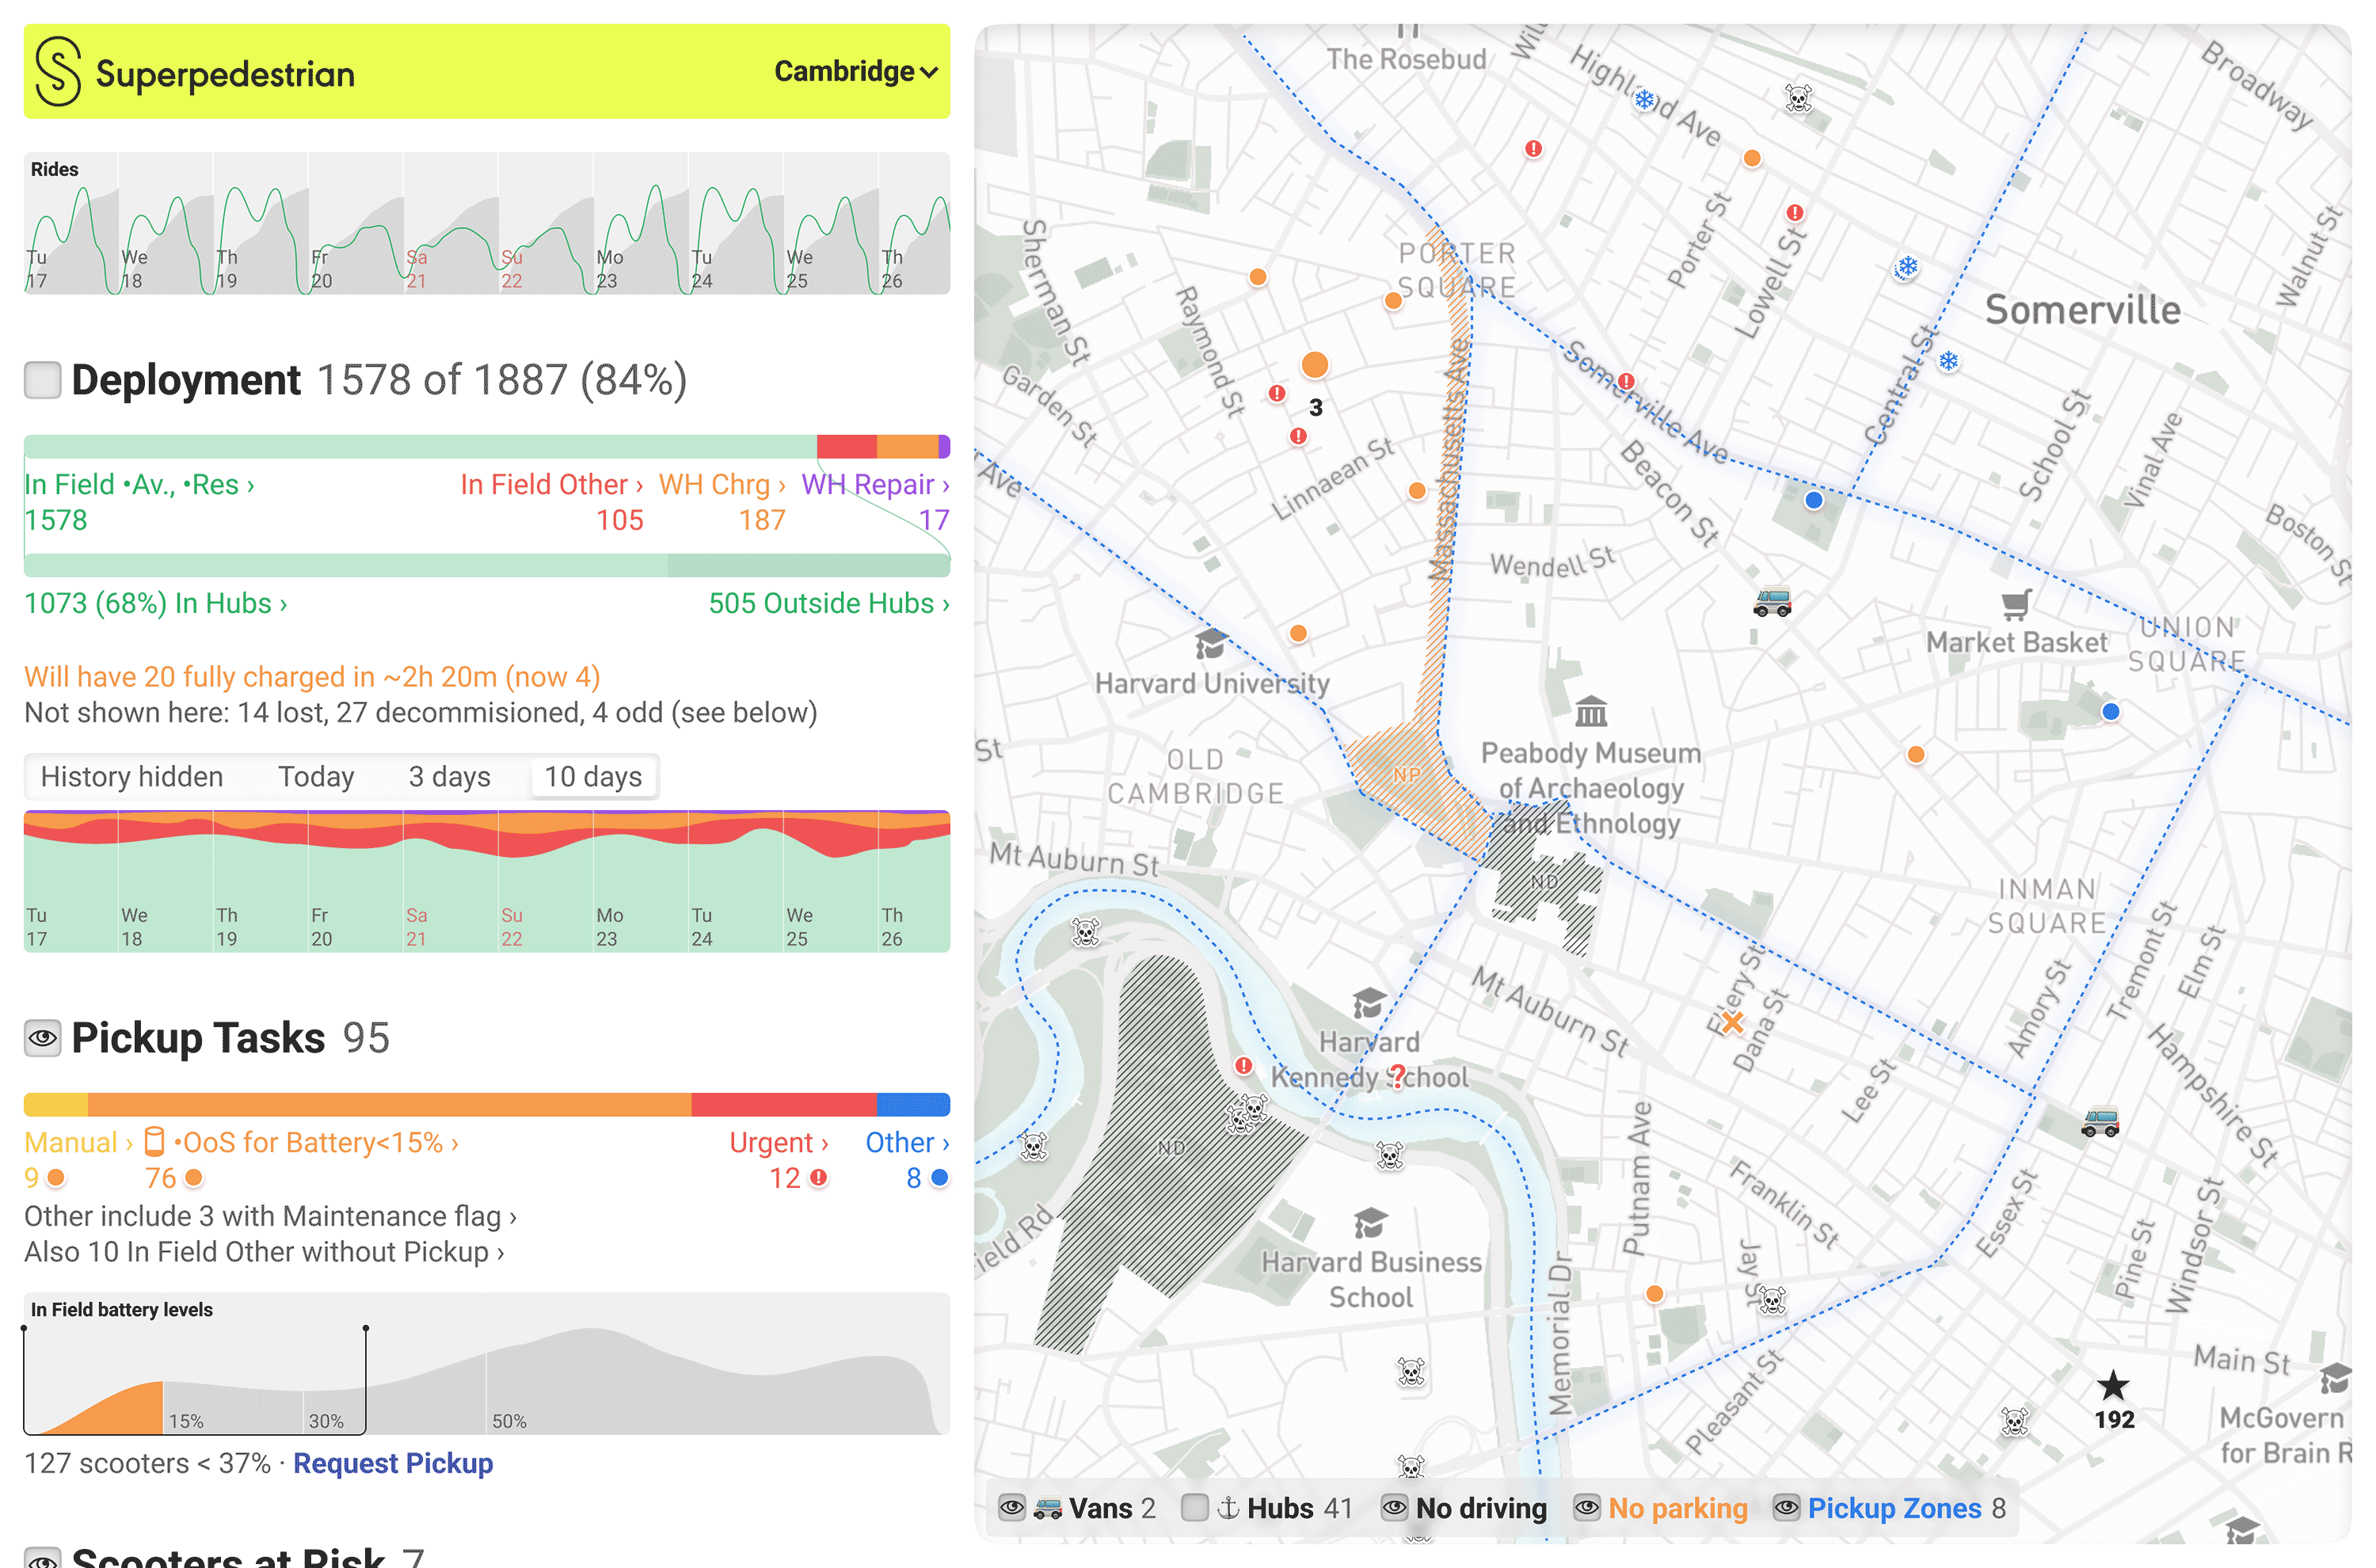This screenshot has width=2376, height=1568.
Task: Click the blue dot on Somerville Ave
Action: click(1813, 499)
